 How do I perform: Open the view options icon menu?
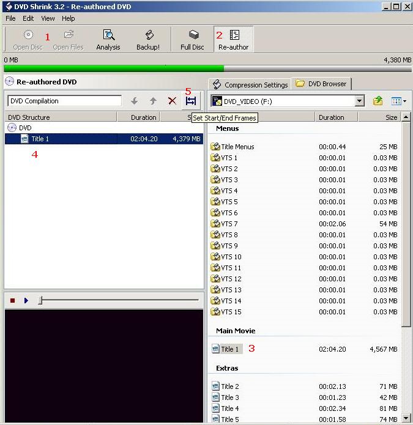pos(399,101)
